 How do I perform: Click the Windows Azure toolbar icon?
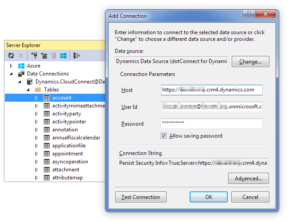pyautogui.click(x=63, y=55)
